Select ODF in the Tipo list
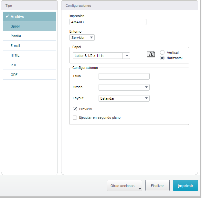This screenshot has width=202, height=198. (x=29, y=75)
